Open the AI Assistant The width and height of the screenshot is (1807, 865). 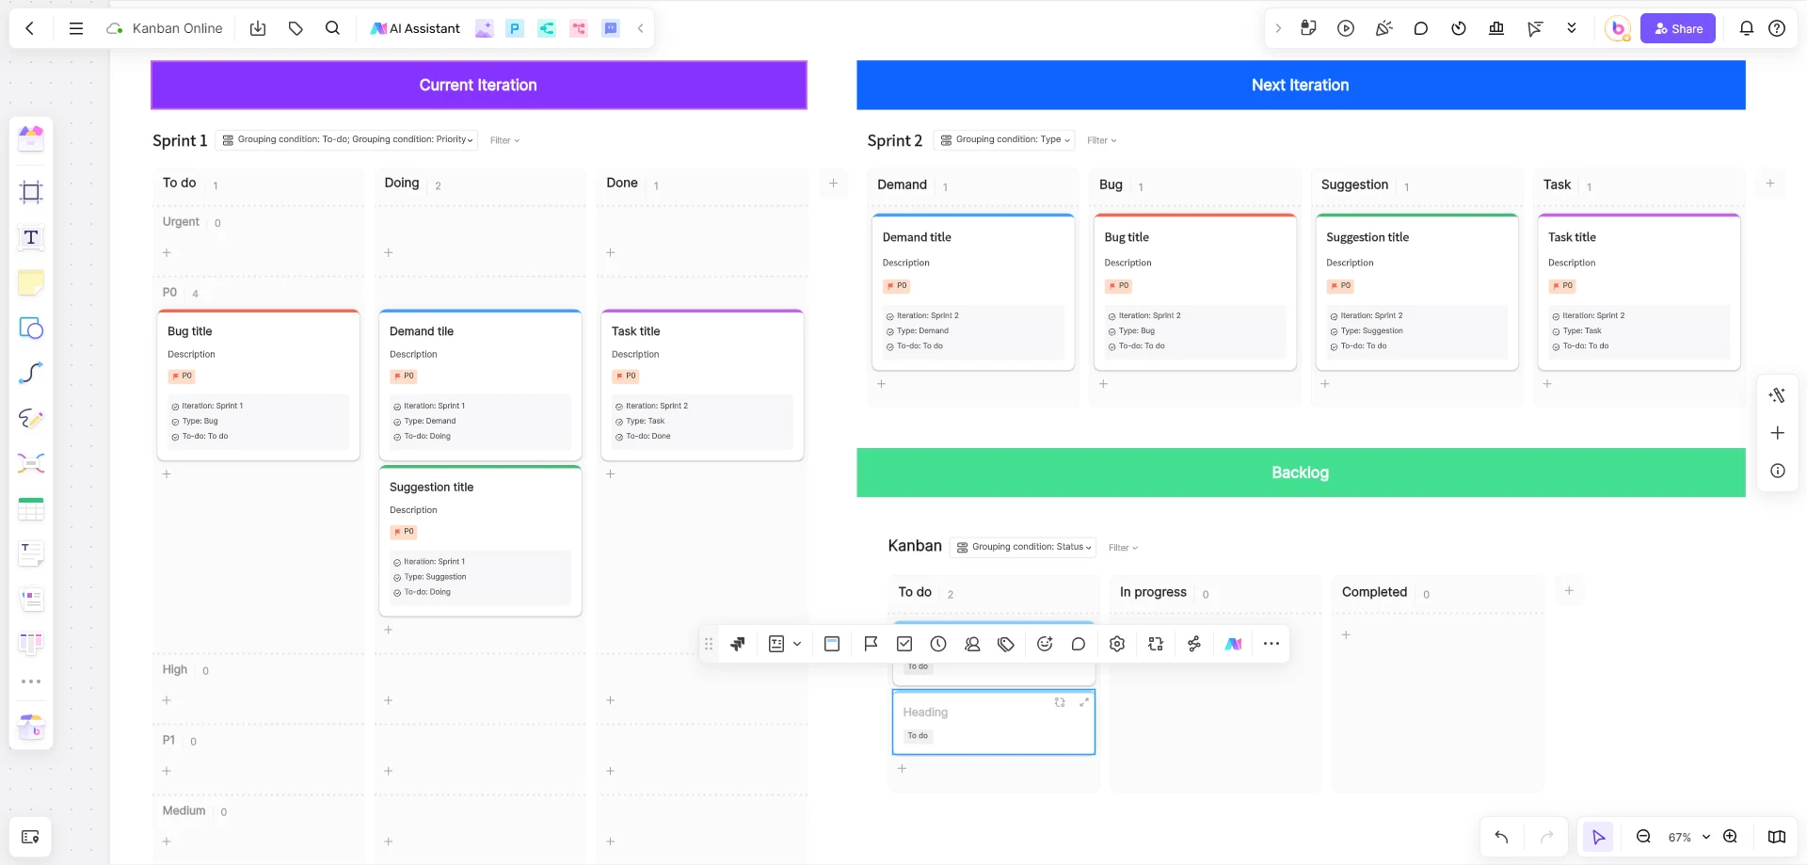415,28
